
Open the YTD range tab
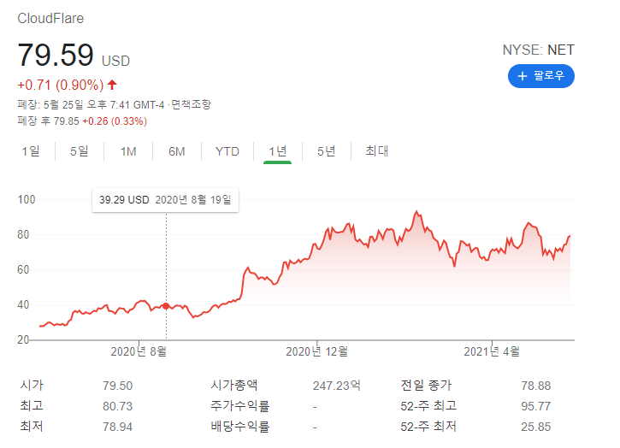tap(227, 151)
